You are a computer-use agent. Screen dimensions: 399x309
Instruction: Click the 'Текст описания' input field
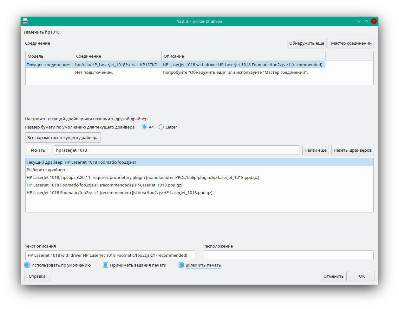[110, 255]
